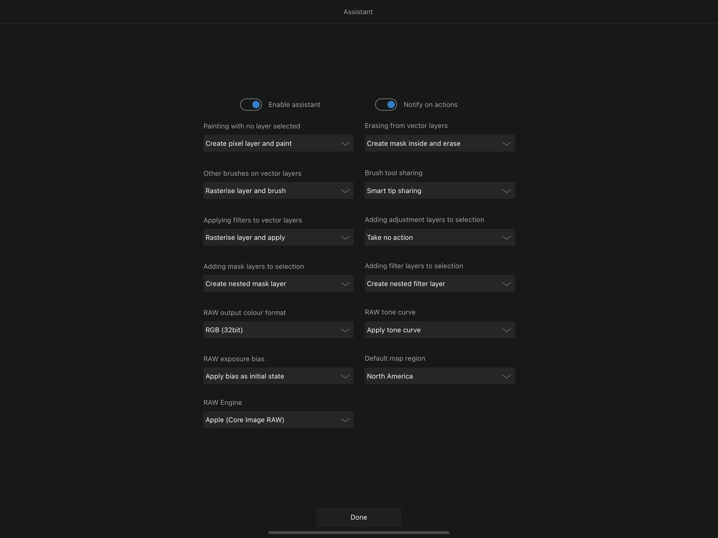This screenshot has width=718, height=538.
Task: Click chevron on Apply tone curve dropdown
Action: (x=506, y=330)
